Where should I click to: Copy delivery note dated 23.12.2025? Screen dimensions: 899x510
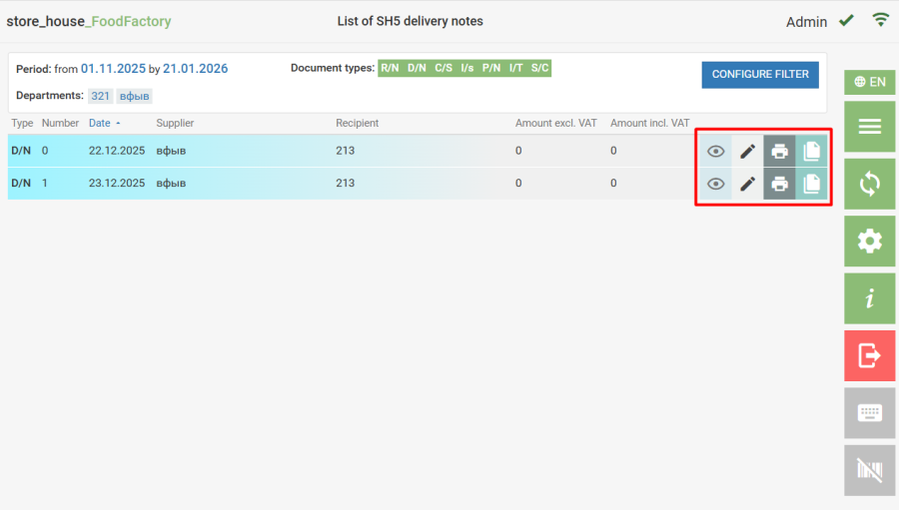[x=812, y=184]
